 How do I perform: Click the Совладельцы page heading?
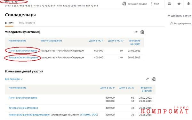[x=20, y=15]
